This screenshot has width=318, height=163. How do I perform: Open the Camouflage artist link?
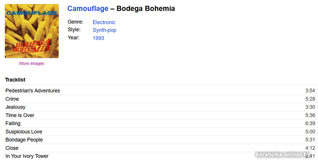click(88, 9)
